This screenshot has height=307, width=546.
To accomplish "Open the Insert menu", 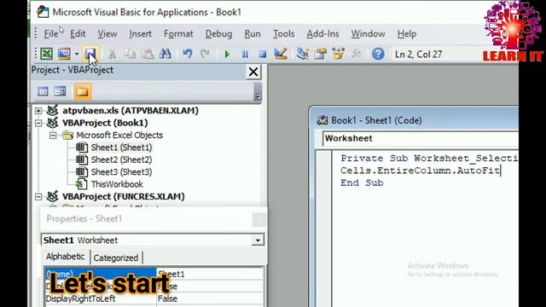I will click(140, 34).
